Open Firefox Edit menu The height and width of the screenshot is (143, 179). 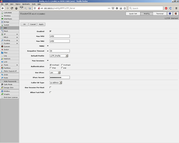7,4
